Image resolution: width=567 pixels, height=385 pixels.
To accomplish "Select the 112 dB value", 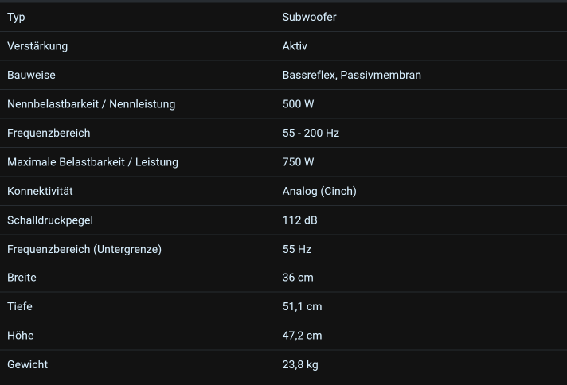I will [x=299, y=220].
